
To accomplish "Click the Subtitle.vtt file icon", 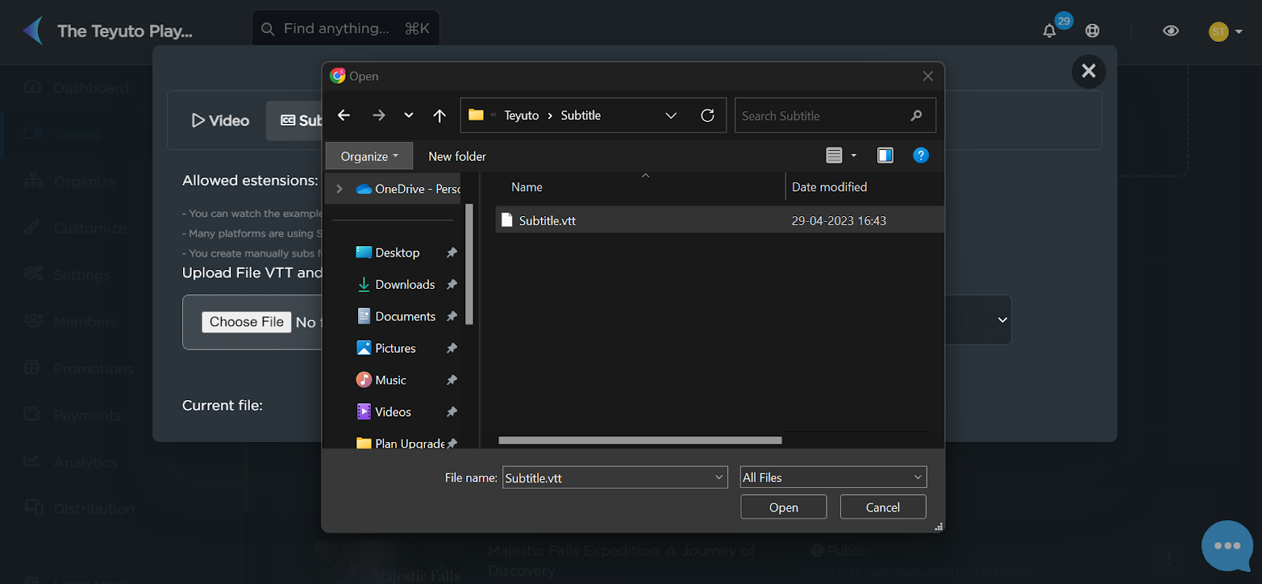I will (x=507, y=220).
